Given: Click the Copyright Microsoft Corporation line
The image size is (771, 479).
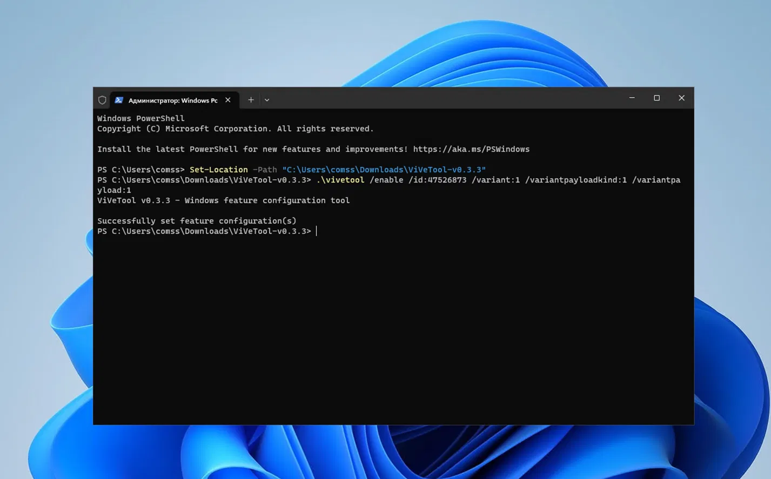Looking at the screenshot, I should coord(236,129).
